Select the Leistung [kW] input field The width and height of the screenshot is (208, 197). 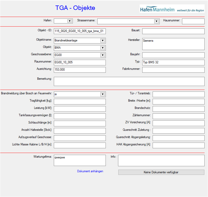80,109
